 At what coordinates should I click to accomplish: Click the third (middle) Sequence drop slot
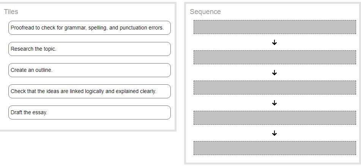pos(274,87)
